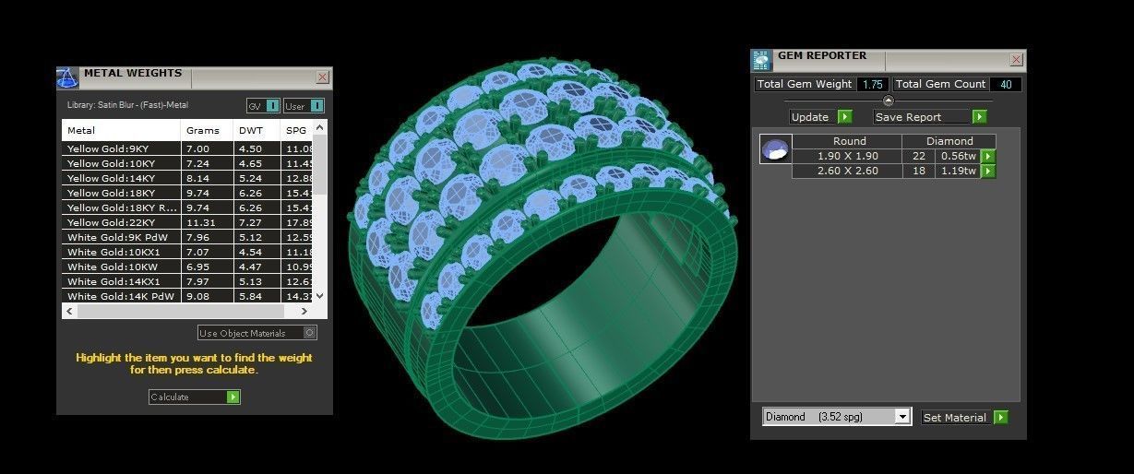Image resolution: width=1134 pixels, height=474 pixels.
Task: Select the White Gold:14K PdW row
Action: 188,296
